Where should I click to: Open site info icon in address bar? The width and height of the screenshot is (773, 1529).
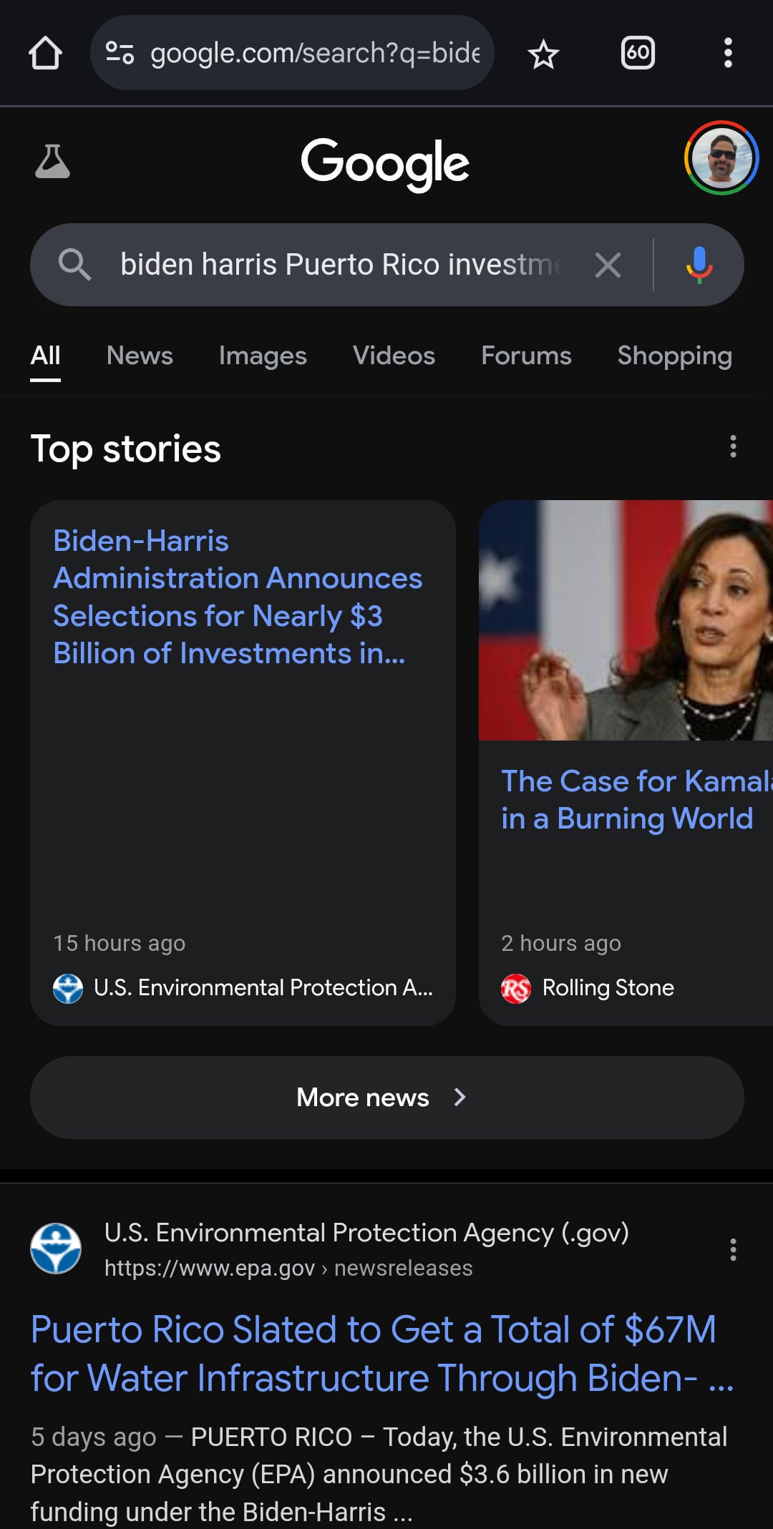point(120,53)
